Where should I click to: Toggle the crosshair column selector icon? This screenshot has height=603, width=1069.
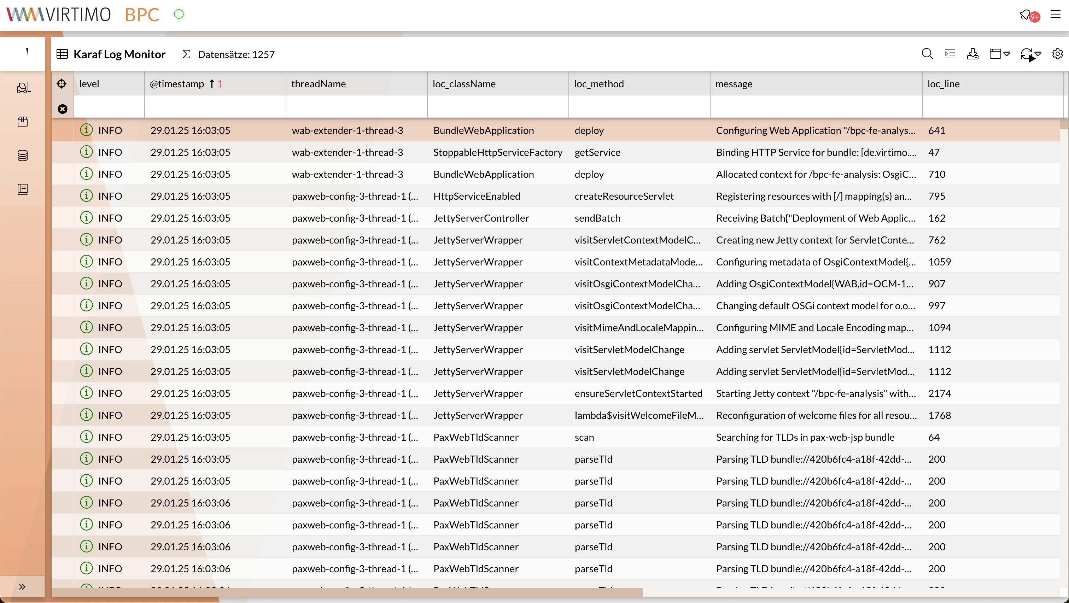click(x=62, y=84)
